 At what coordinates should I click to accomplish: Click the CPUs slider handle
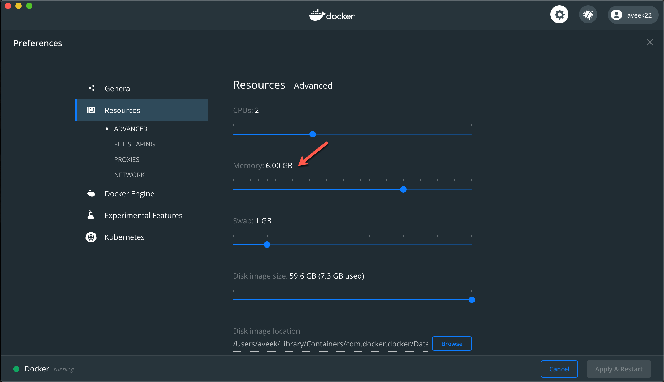(313, 134)
